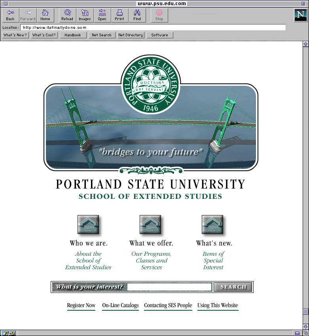Click the Forward toolbar button
This screenshot has width=309, height=336.
coord(28,15)
